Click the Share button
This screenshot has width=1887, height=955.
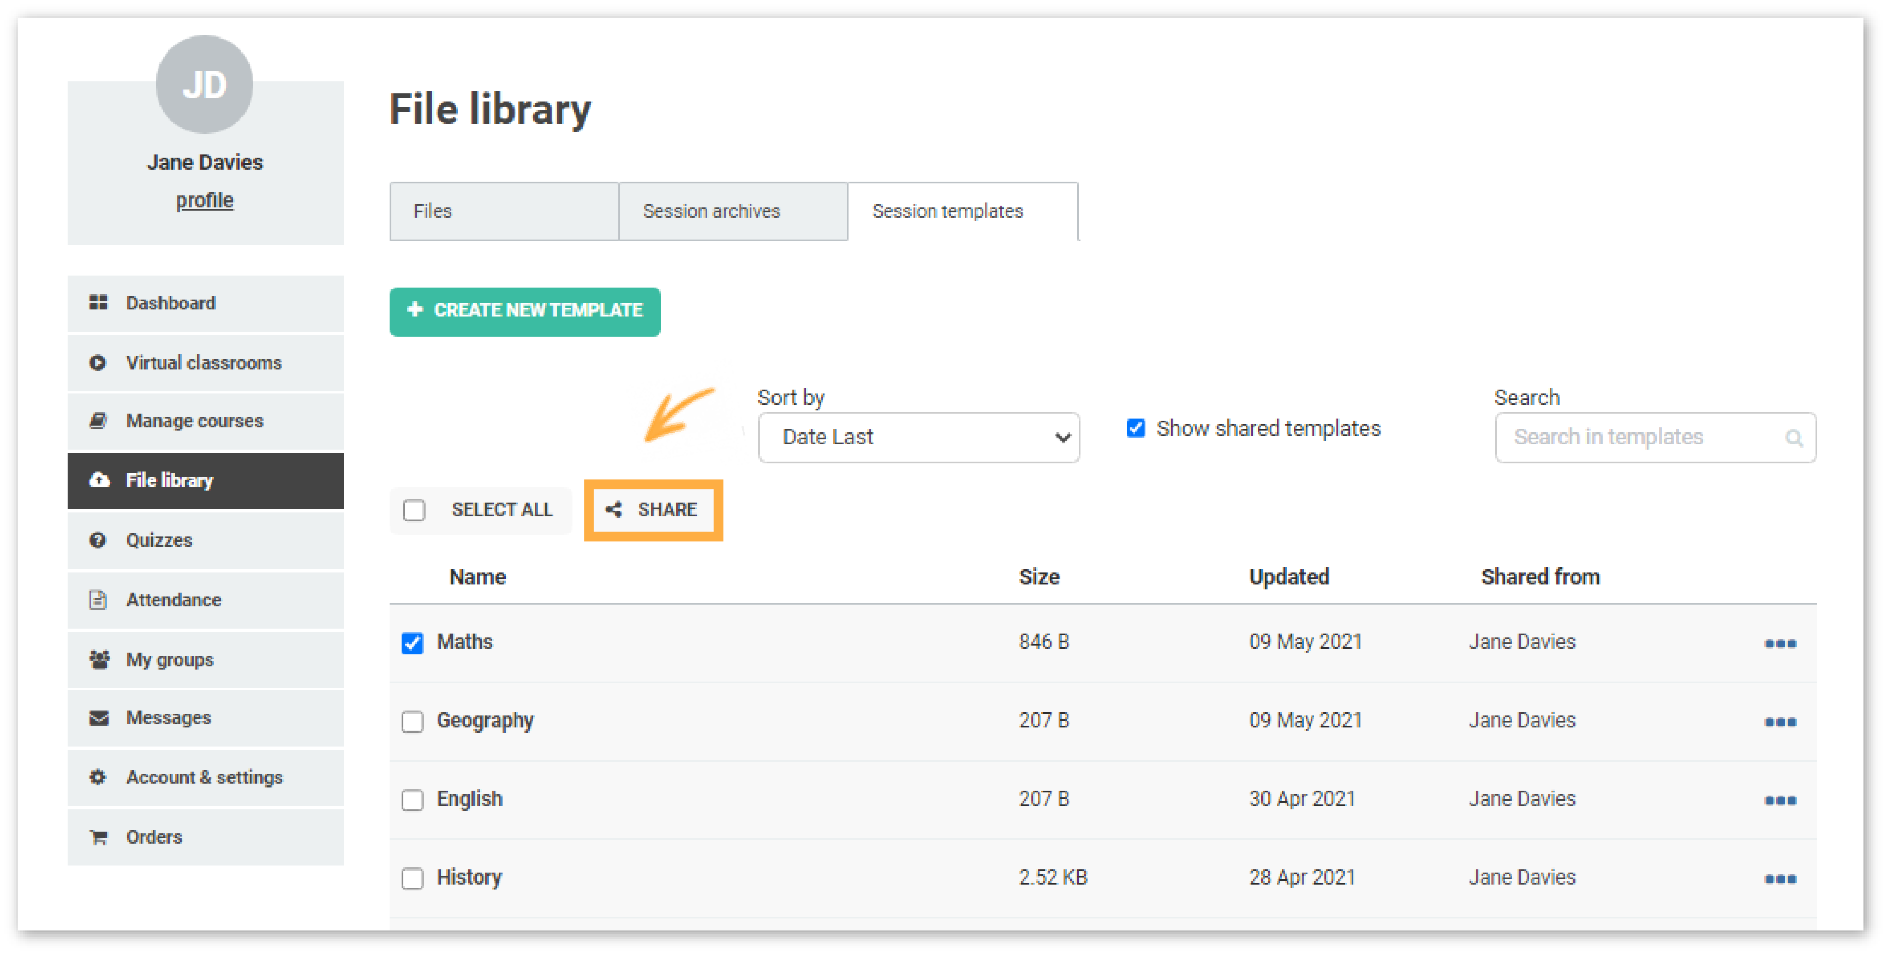[x=653, y=510]
